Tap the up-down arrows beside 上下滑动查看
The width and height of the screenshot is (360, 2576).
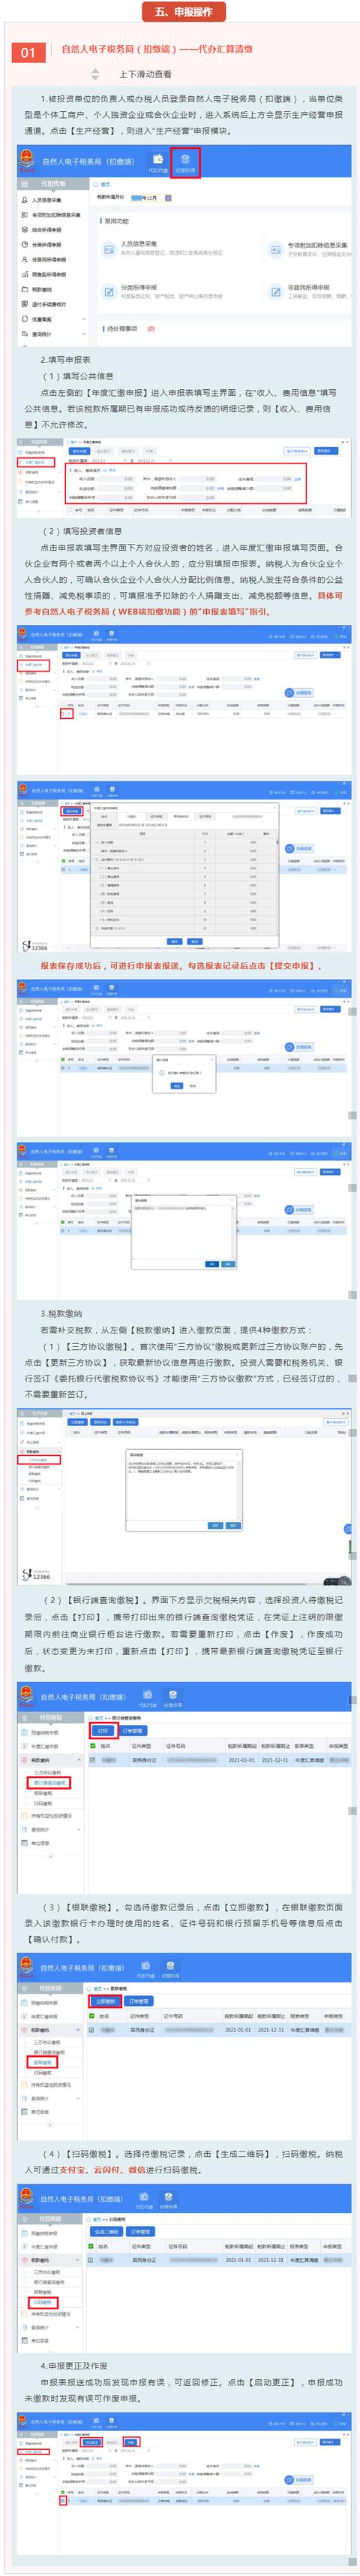[x=94, y=74]
